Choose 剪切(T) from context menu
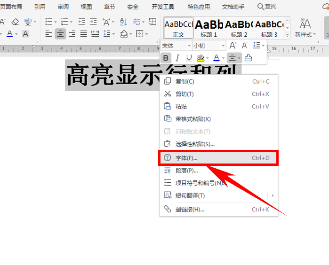The width and height of the screenshot is (329, 265). point(219,94)
